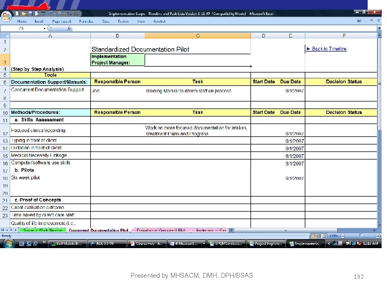Open the Undo history dropdown arrow

click(55, 13)
